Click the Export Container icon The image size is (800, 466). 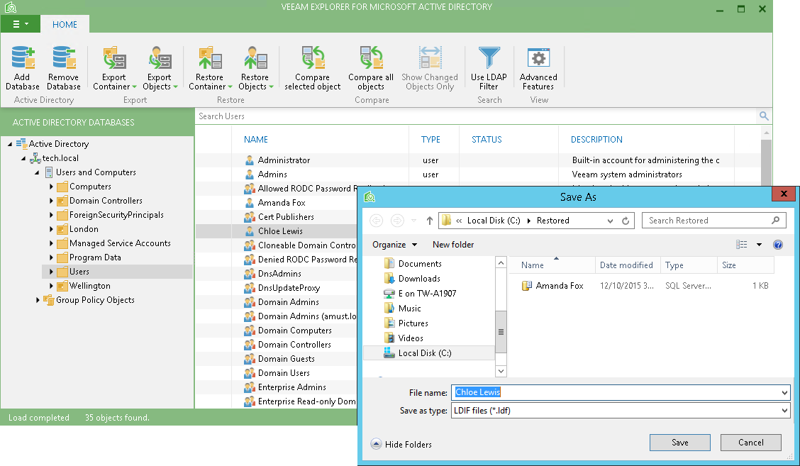[x=114, y=57]
